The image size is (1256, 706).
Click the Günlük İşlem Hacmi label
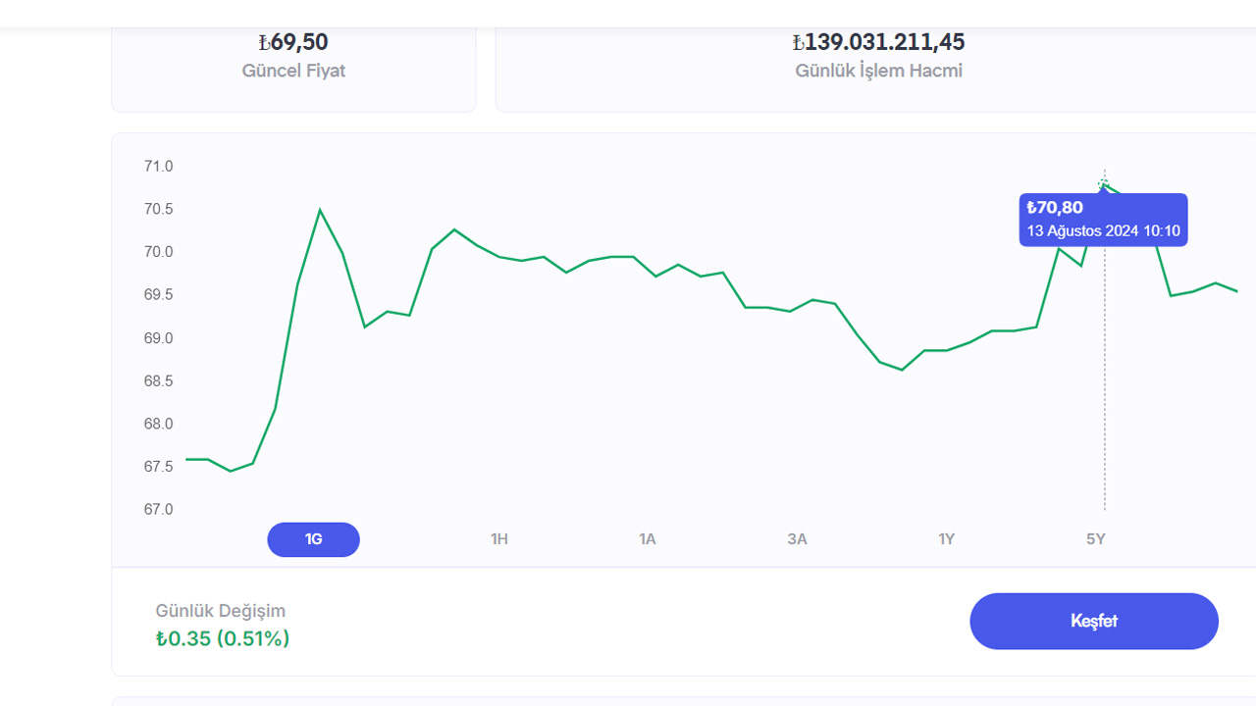(x=878, y=71)
